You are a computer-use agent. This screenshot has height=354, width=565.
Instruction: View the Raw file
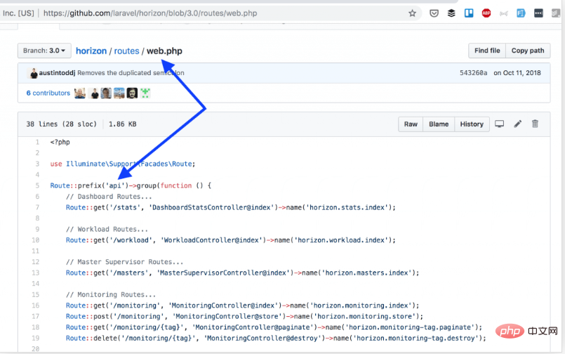411,124
